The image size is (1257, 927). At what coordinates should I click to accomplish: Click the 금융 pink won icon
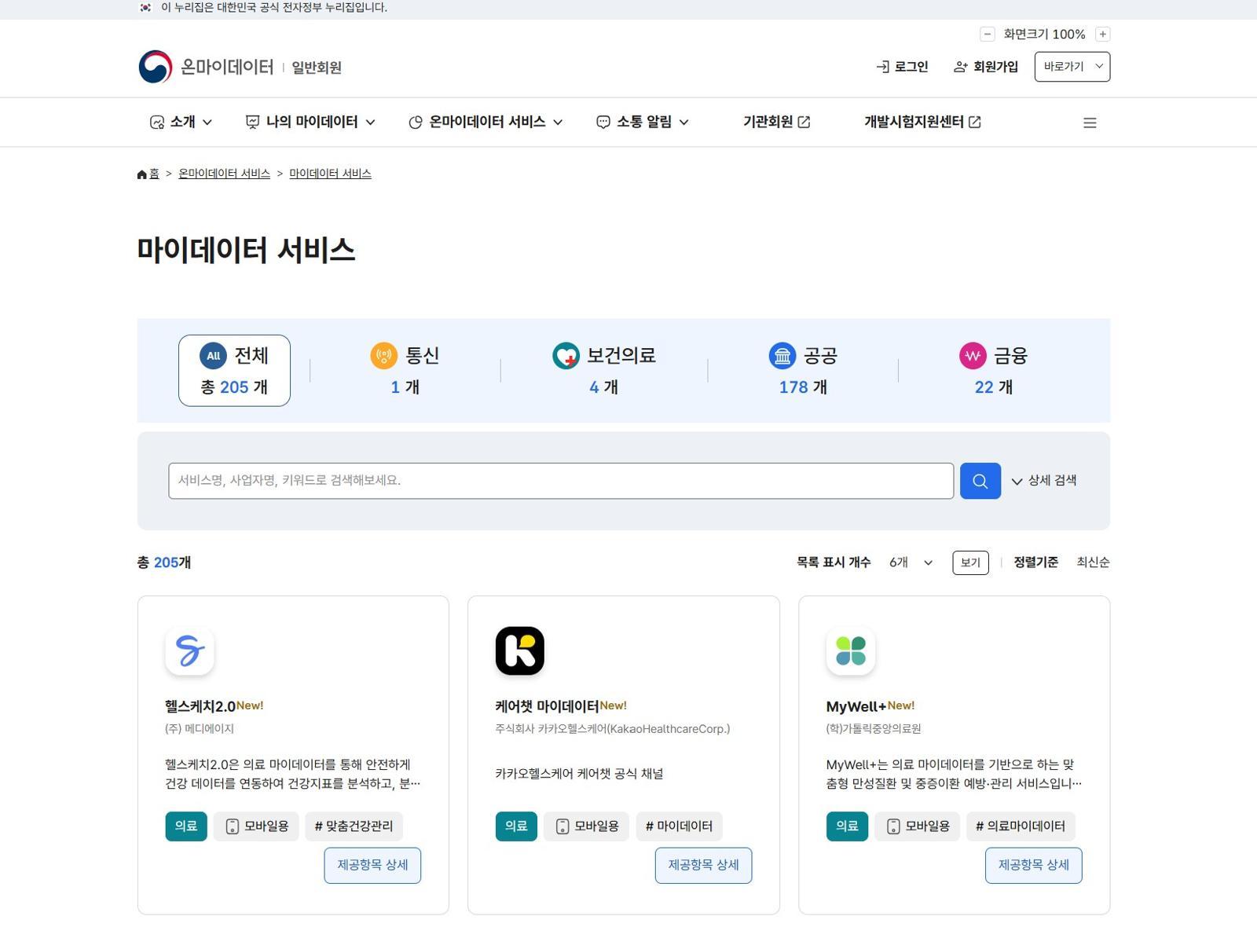[973, 356]
